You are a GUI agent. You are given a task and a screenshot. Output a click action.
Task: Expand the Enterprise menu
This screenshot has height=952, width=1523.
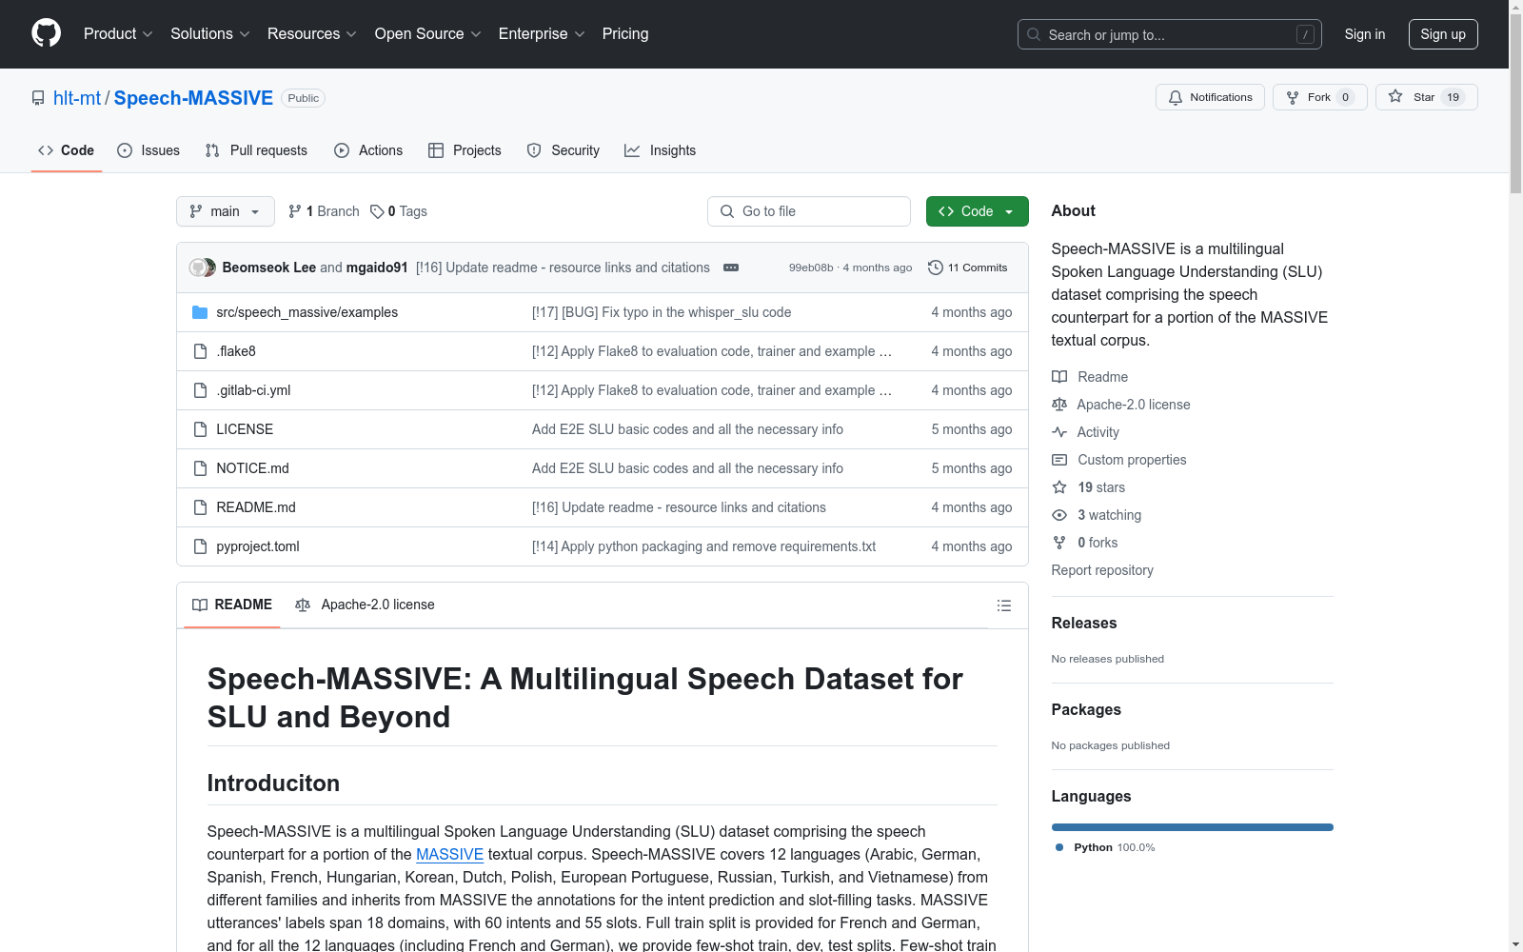(542, 34)
